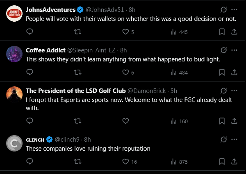Open more menu on CLINCH's tweet
The image size is (246, 174).
234,140
